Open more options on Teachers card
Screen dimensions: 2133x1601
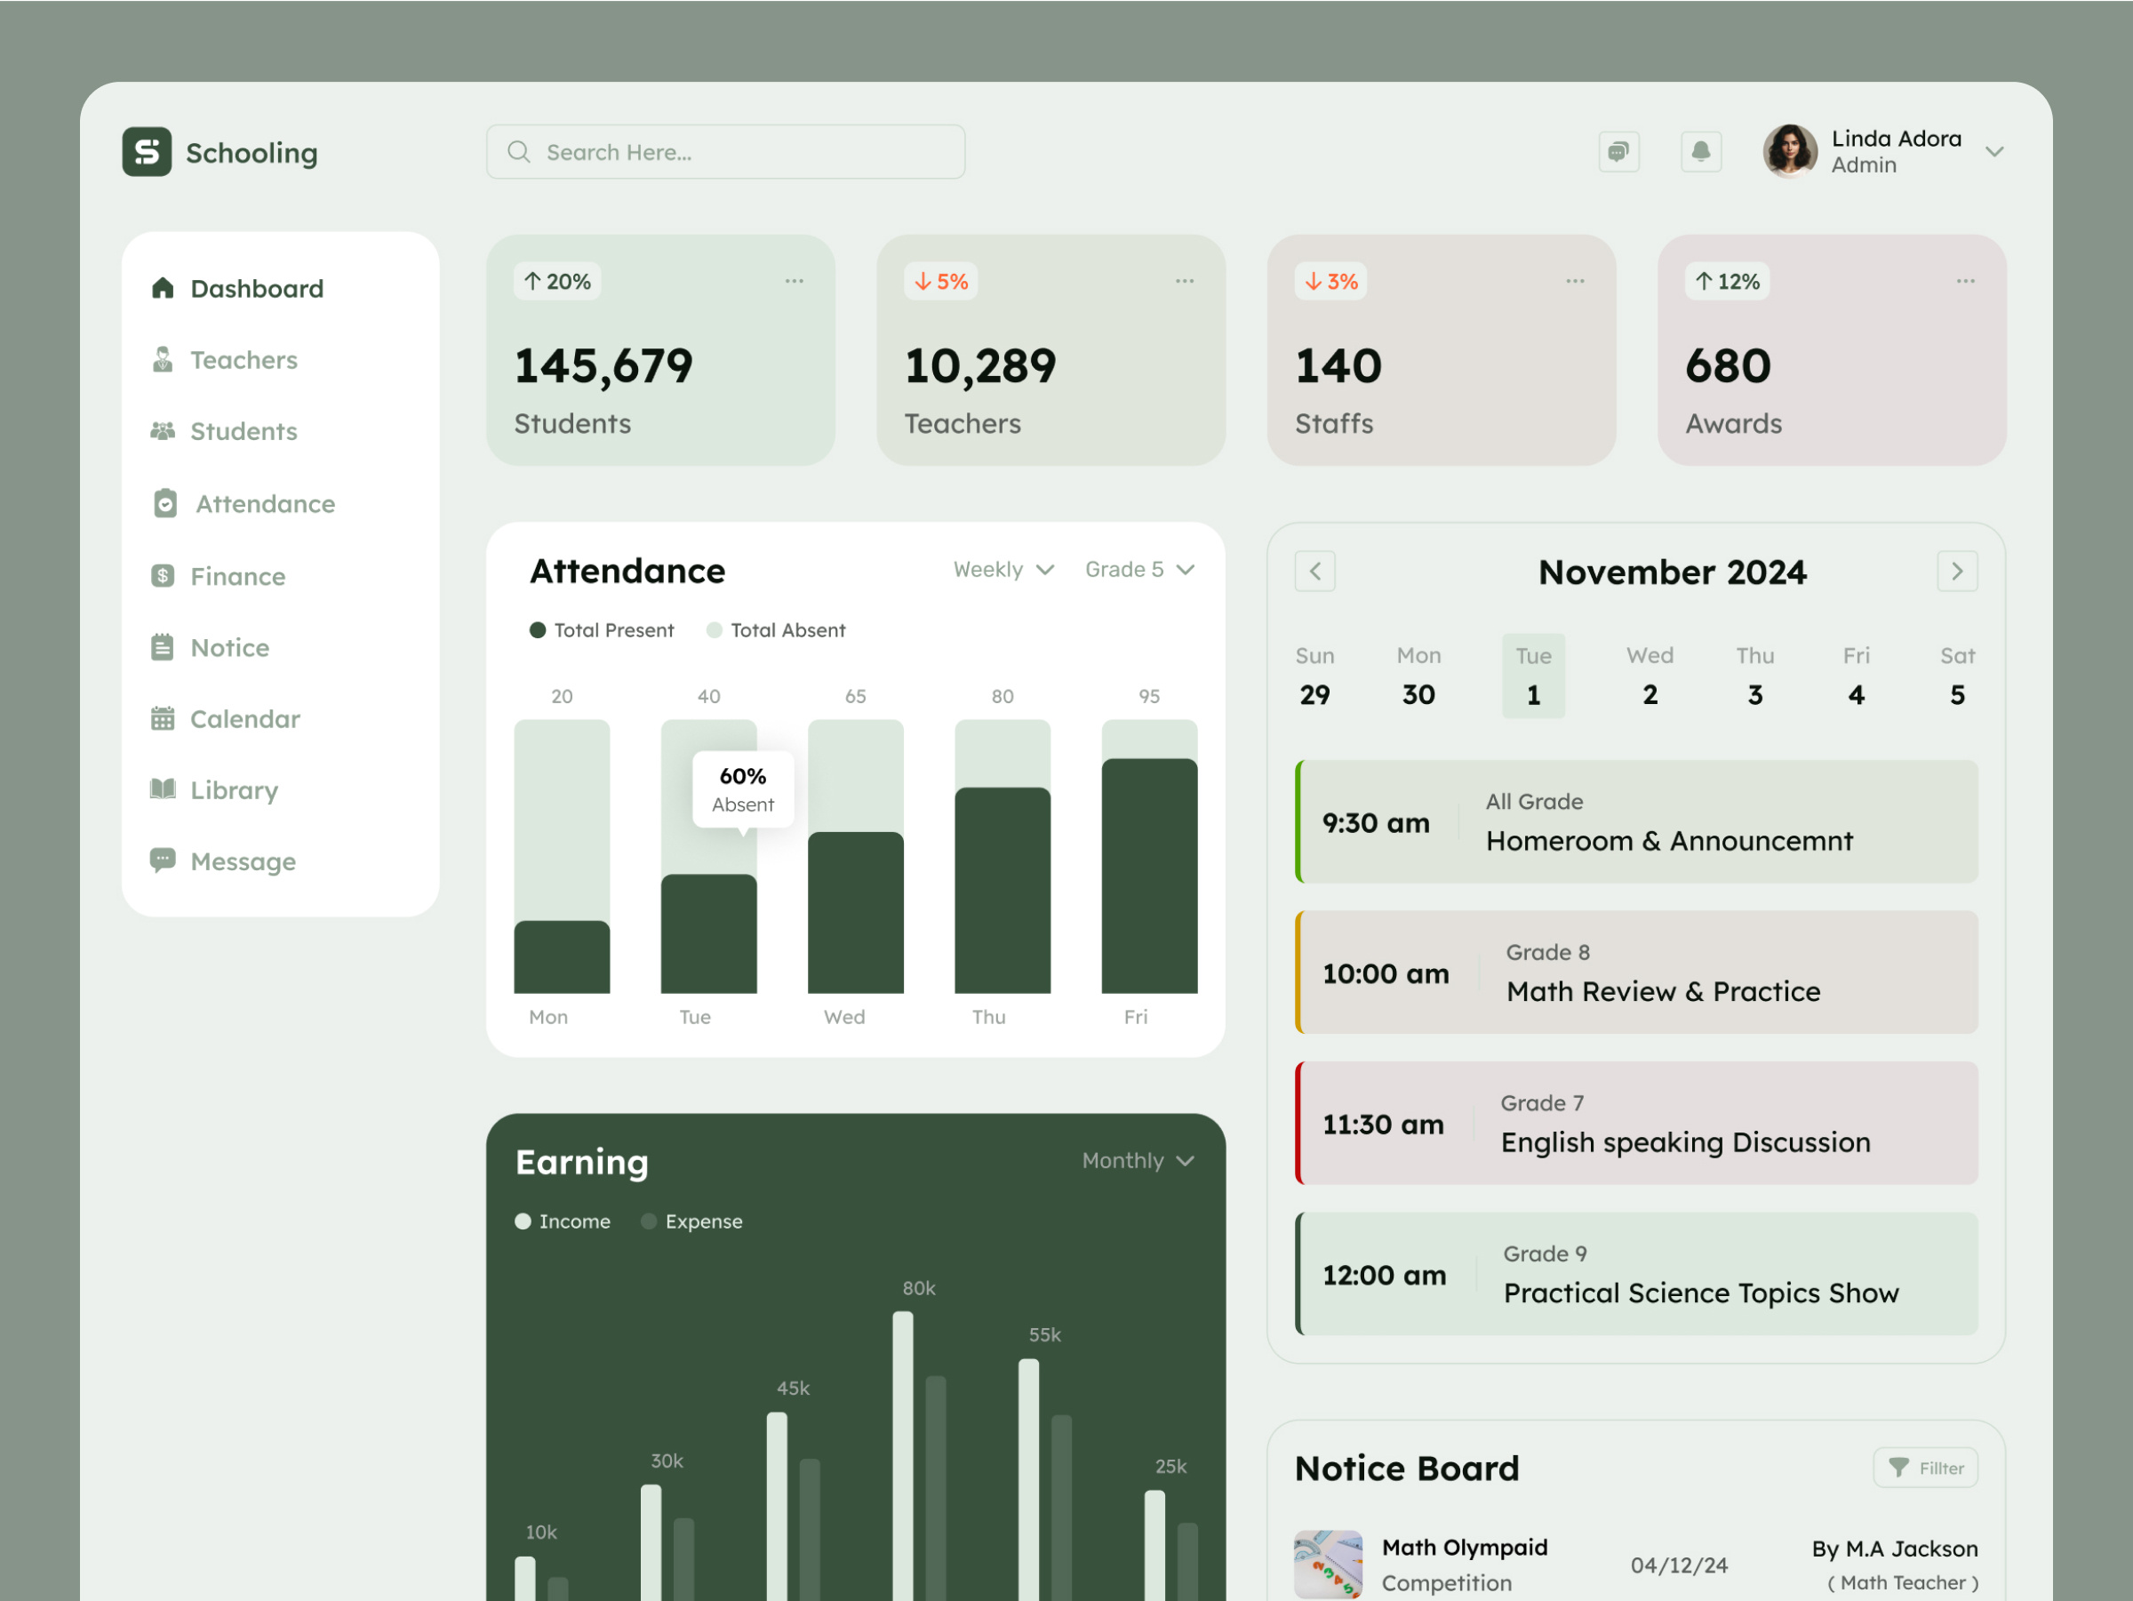[x=1185, y=281]
